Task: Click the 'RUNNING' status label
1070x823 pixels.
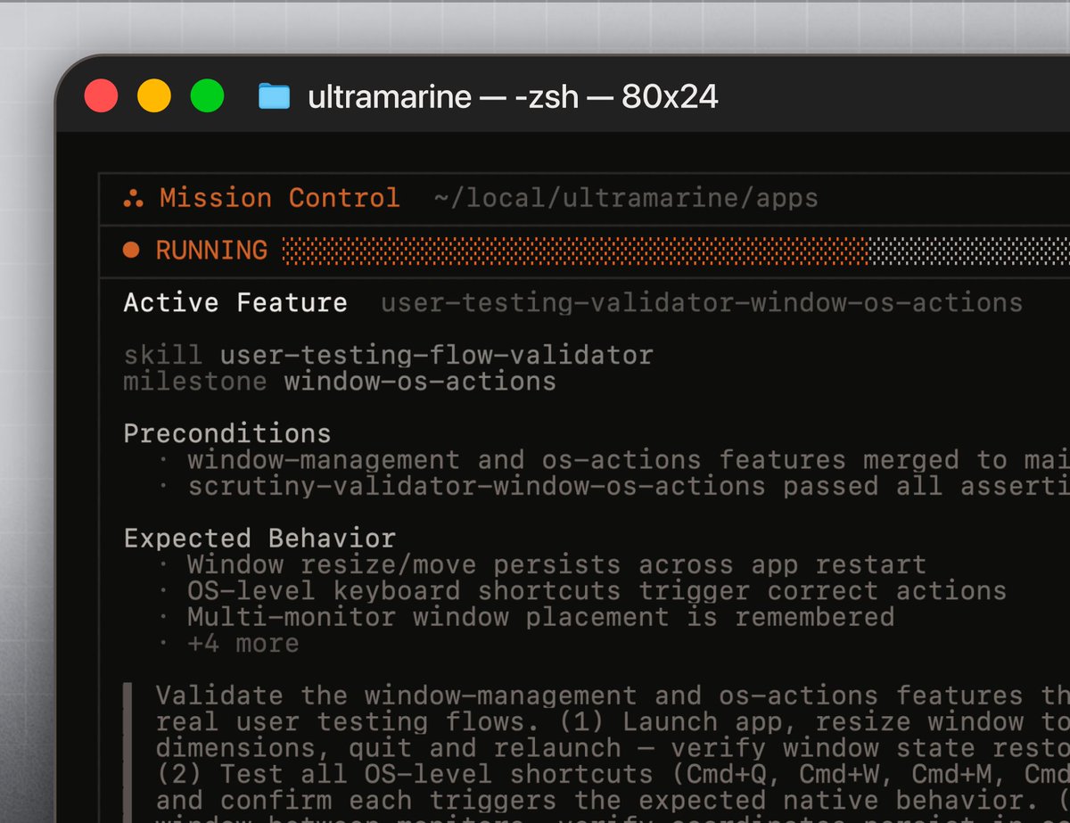Action: (211, 251)
